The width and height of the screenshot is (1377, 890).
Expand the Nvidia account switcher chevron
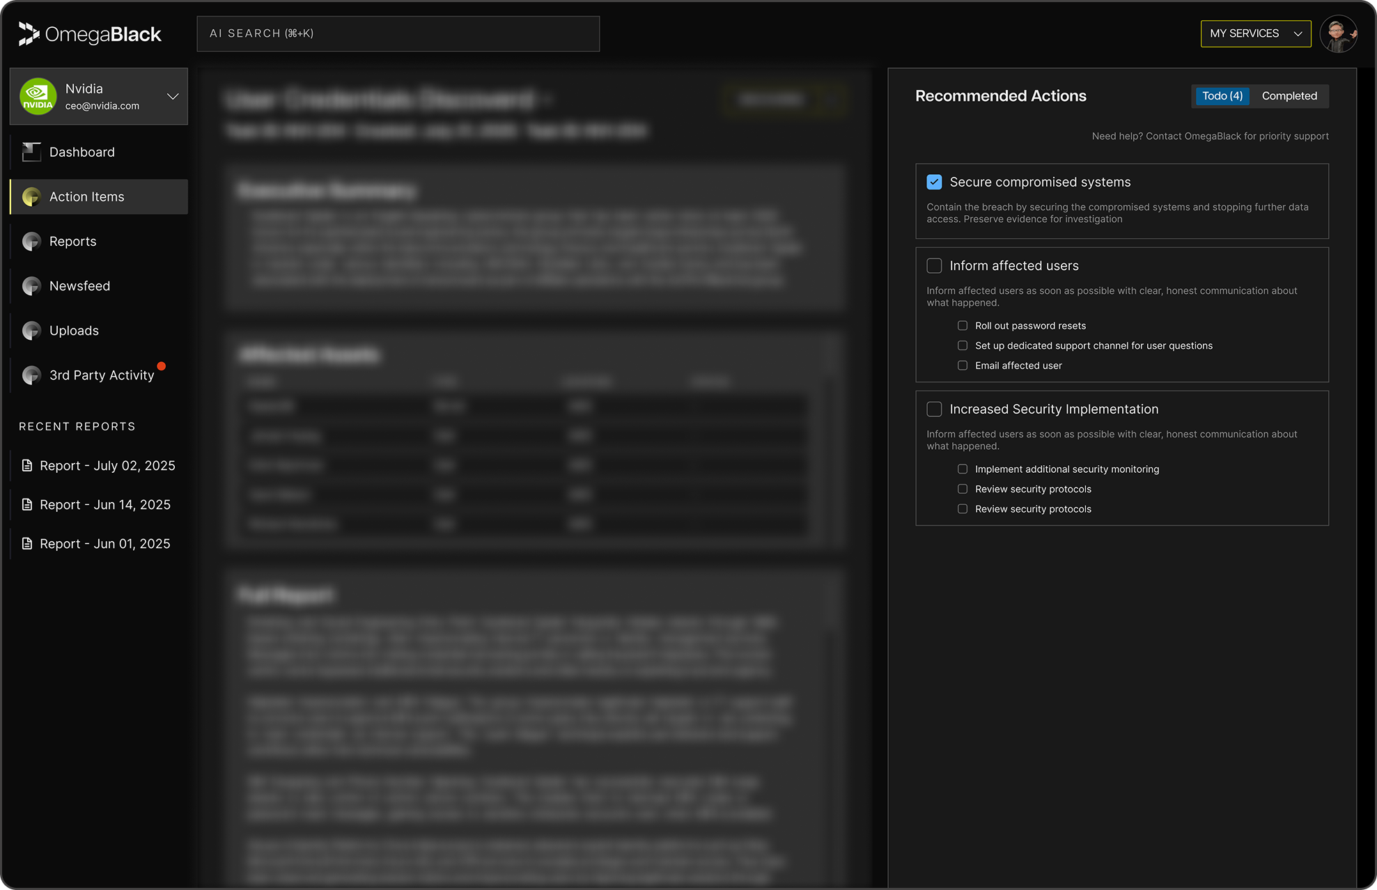173,96
